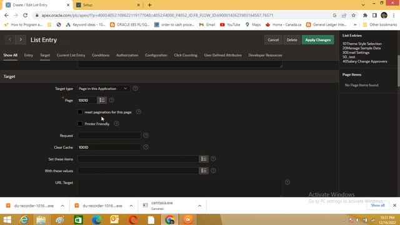Open With these values picker icon
Image resolution: width=400 pixels, height=225 pixels.
coord(204,171)
